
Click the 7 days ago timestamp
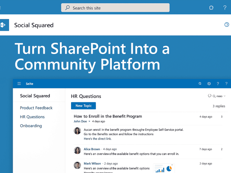[206, 149]
